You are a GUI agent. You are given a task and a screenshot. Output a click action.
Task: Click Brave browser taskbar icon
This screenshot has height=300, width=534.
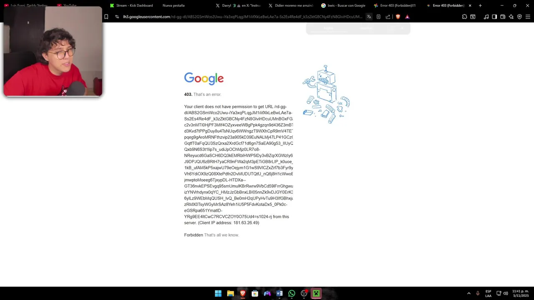tap(243, 293)
